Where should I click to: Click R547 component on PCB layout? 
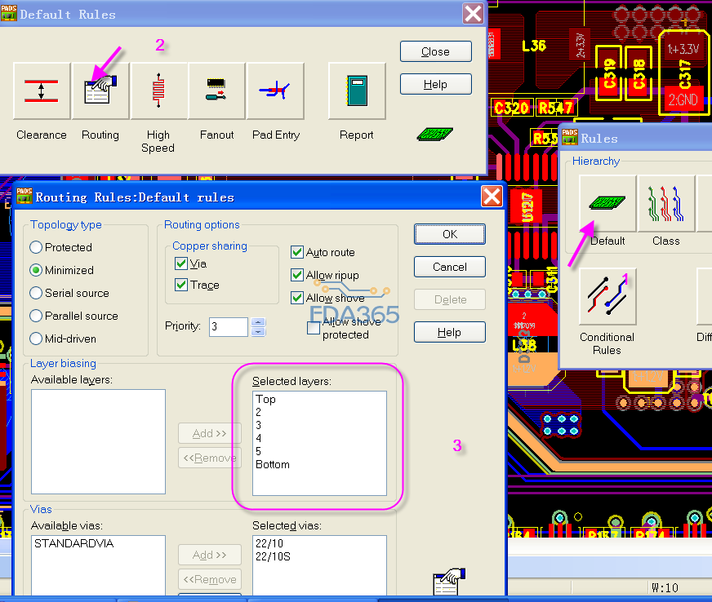coord(556,108)
